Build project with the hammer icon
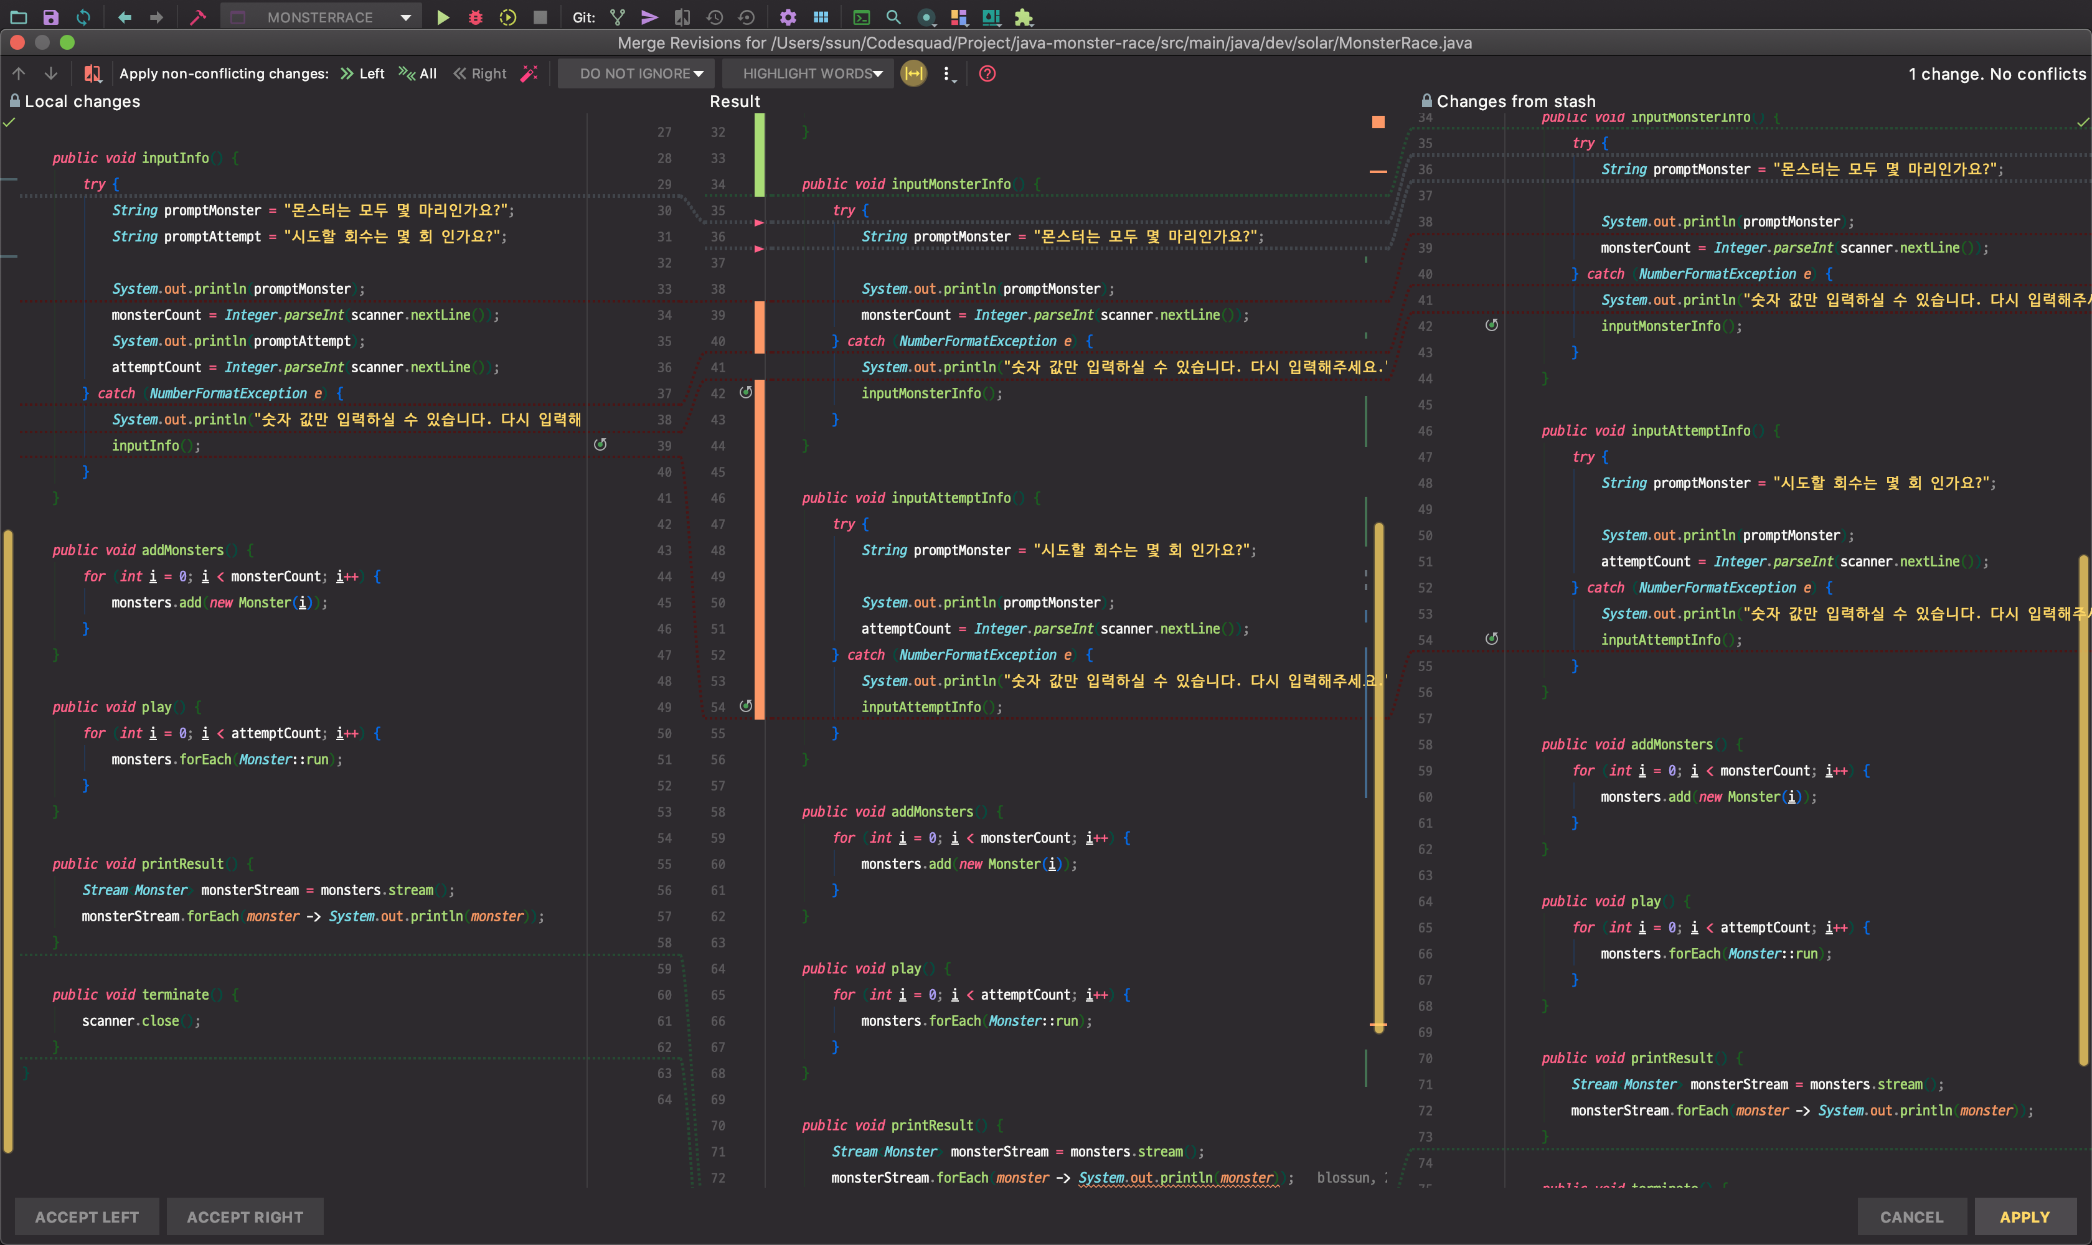Image resolution: width=2092 pixels, height=1245 pixels. (x=198, y=17)
